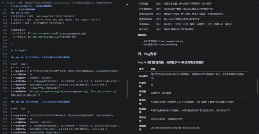Screen dimensions: 259x134
Task: Open the underlined 08b_dept_no_data.png link in the editor
Action: (24, 95)
